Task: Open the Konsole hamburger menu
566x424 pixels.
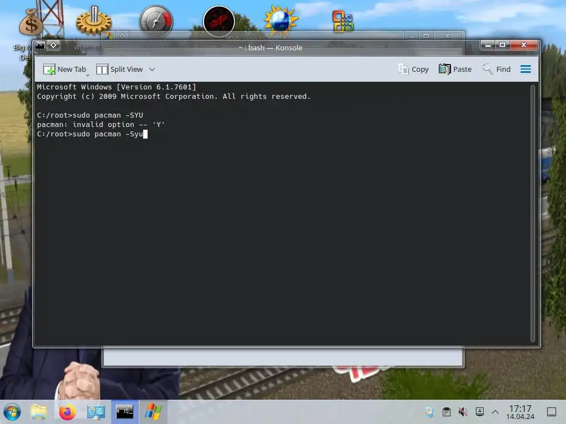Action: point(526,69)
